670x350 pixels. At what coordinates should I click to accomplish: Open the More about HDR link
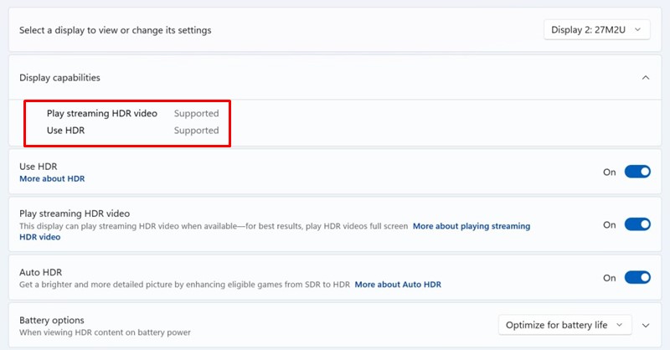point(52,179)
